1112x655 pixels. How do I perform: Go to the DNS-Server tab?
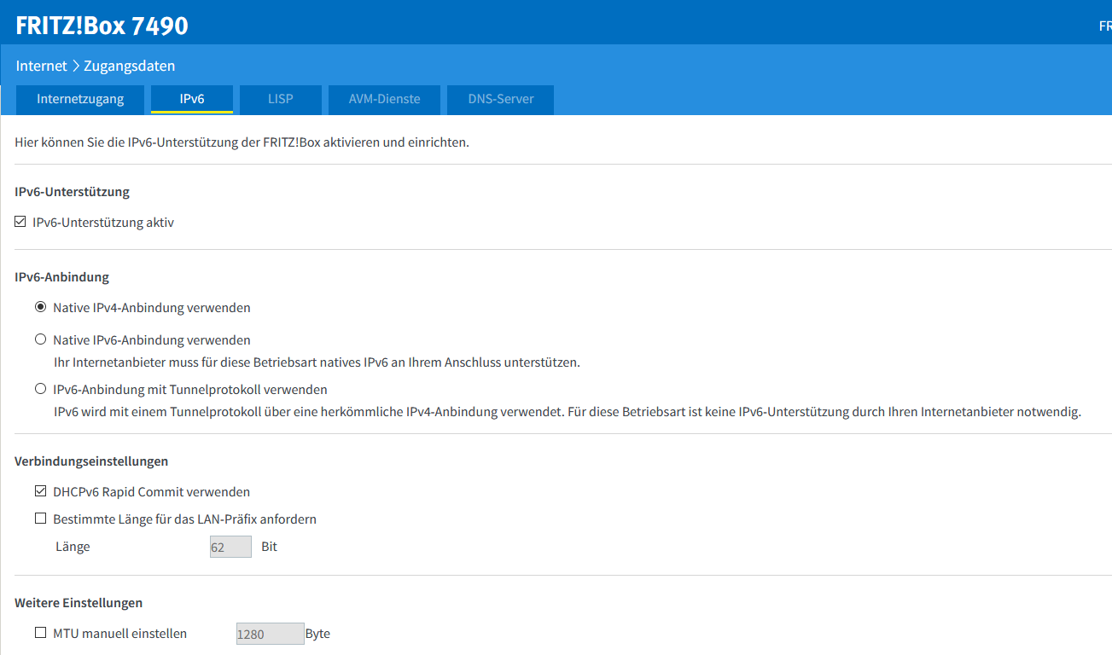point(501,99)
